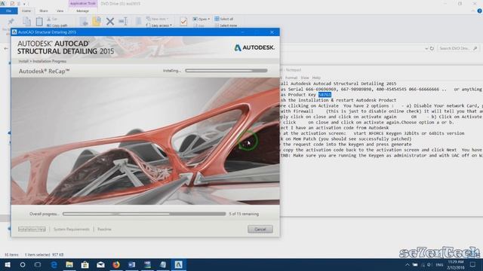Click the volume icon in system tray
483x271 pixels.
[429, 264]
